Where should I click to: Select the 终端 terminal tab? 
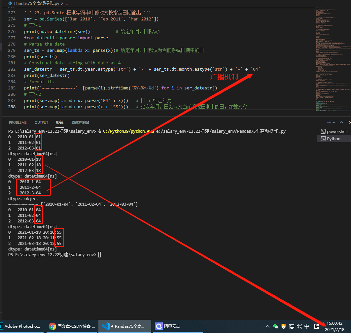[59, 122]
